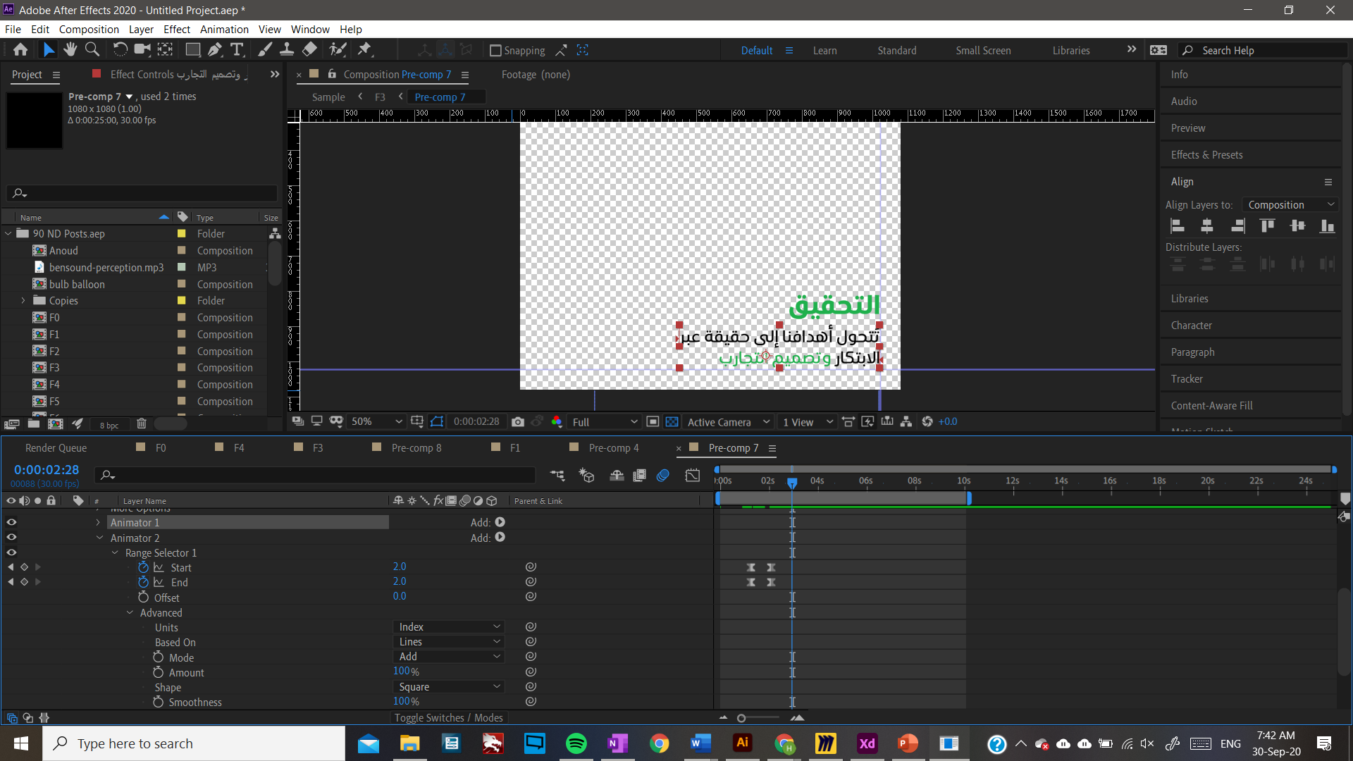Viewport: 1353px width, 761px height.
Task: Select the Type text tool
Action: 237,50
